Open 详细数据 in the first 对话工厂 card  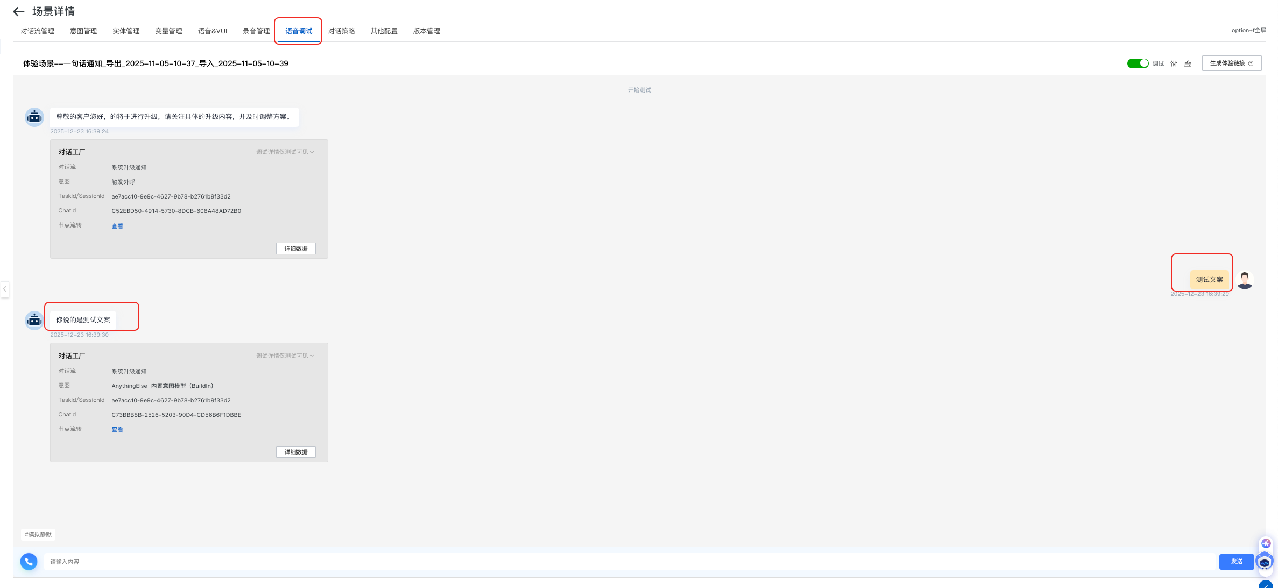pyautogui.click(x=295, y=249)
